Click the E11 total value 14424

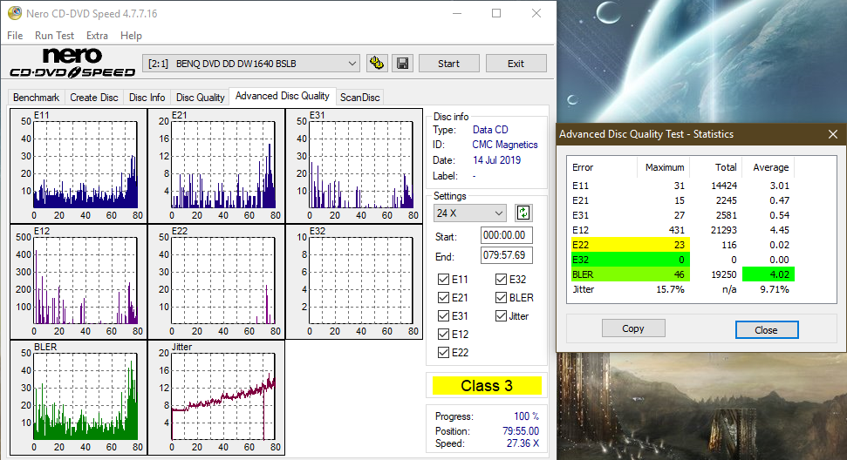click(724, 186)
